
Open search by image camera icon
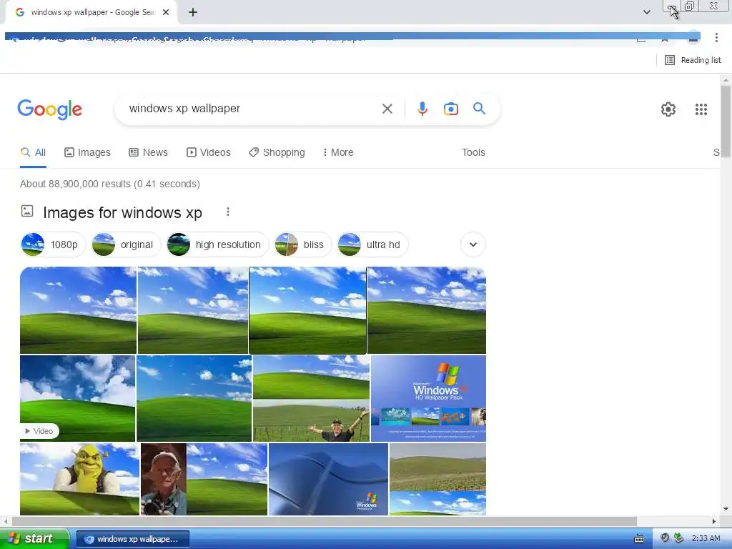[x=450, y=109]
